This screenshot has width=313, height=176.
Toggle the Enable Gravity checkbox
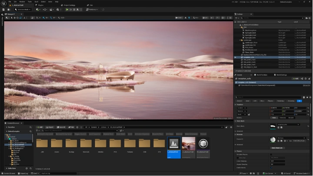pyautogui.click(x=271, y=168)
